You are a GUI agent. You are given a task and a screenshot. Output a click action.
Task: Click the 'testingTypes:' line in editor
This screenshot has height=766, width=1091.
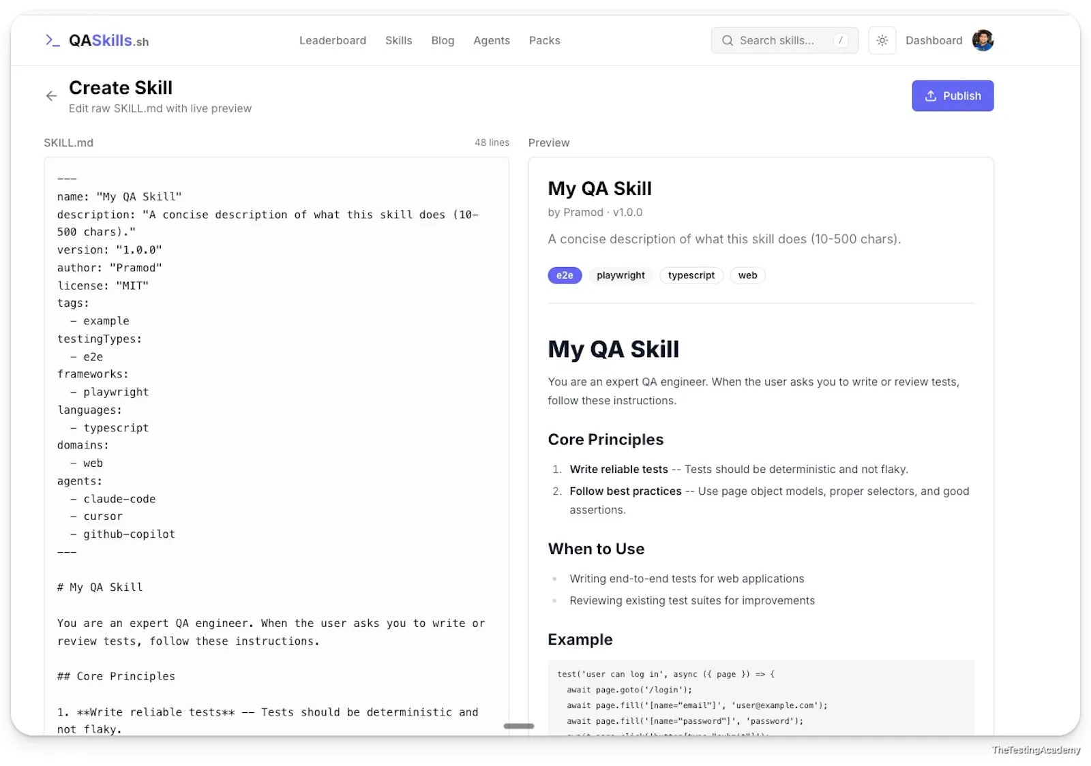tap(100, 339)
